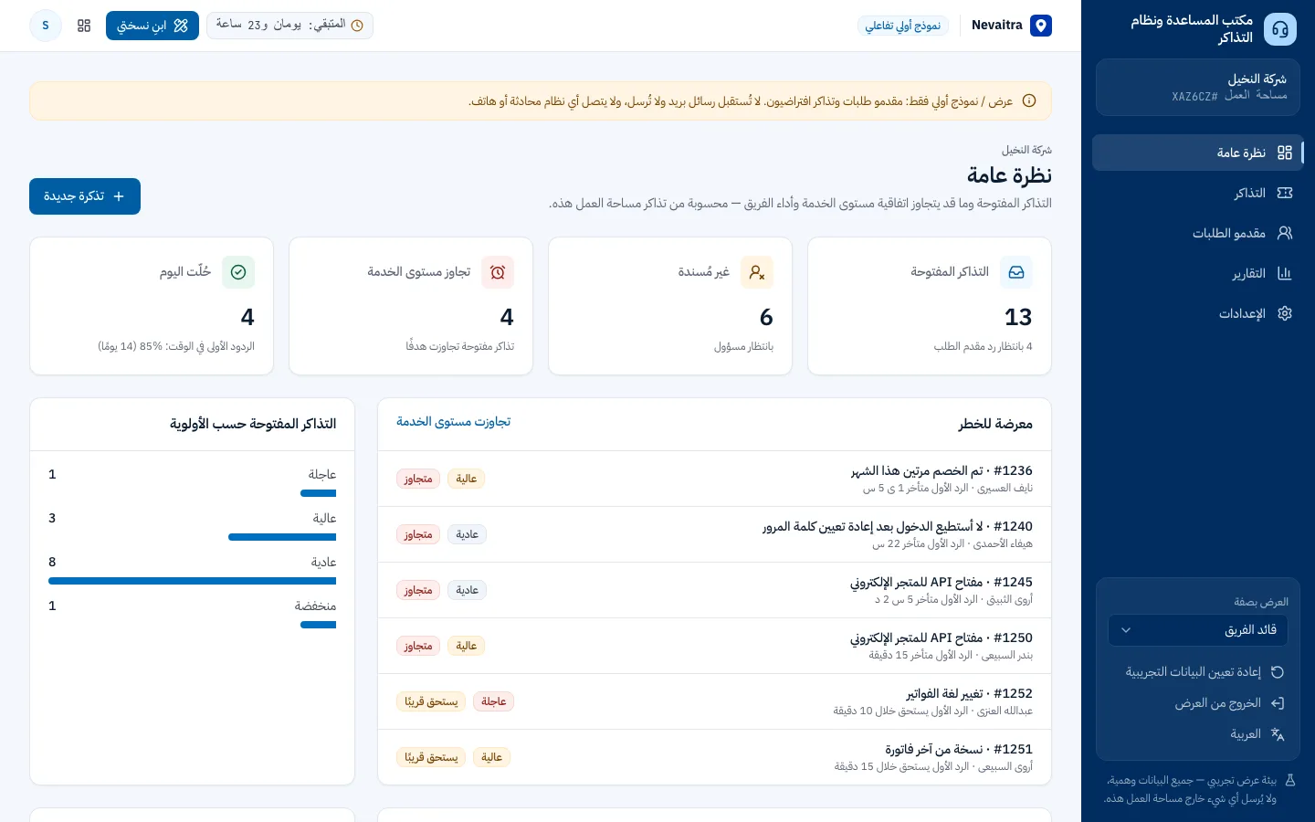Click the checkmark icon on حُلّت اليوم card
This screenshot has width=1315, height=822.
tap(238, 272)
